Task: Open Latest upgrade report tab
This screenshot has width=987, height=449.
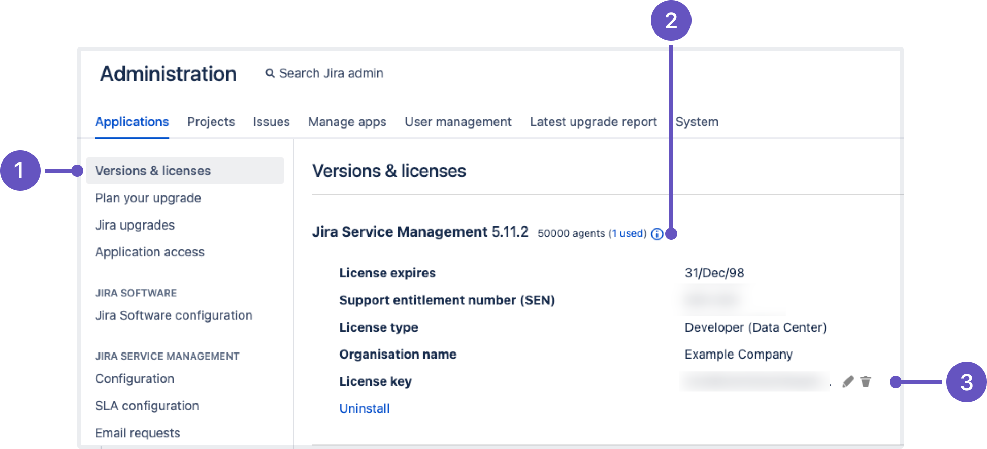Action: (x=593, y=122)
